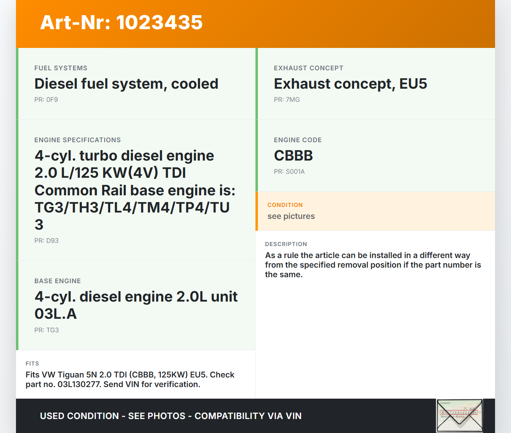
Task: Click the PR: TG3 code
Action: coord(46,330)
